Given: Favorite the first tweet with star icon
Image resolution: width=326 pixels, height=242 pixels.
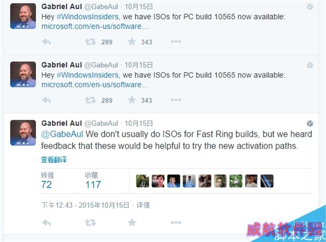Looking at the screenshot, I should (132, 42).
